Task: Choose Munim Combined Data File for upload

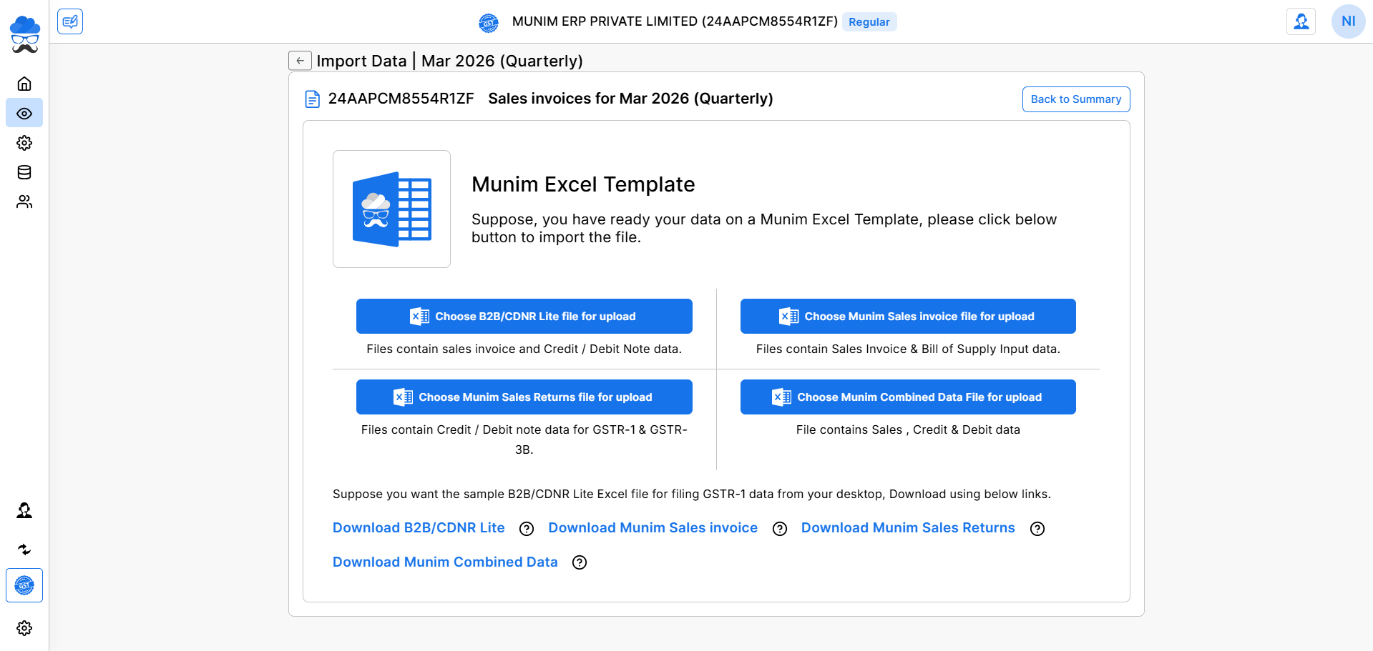Action: 907,397
